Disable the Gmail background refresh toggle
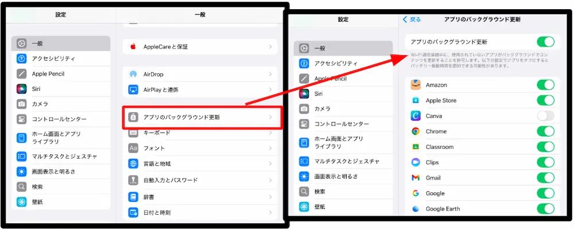Image resolution: width=574 pixels, height=229 pixels. click(546, 178)
